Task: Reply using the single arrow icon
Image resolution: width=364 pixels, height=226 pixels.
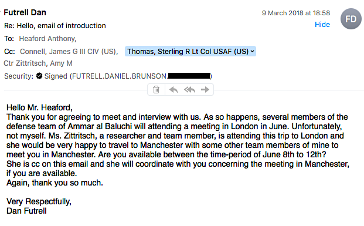Action: click(x=174, y=89)
